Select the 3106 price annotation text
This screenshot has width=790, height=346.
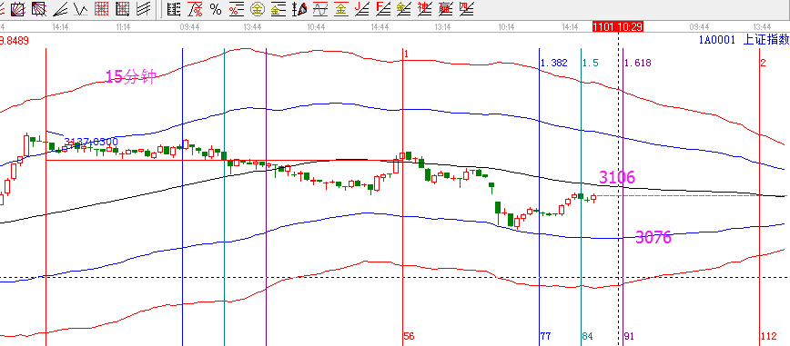(617, 177)
